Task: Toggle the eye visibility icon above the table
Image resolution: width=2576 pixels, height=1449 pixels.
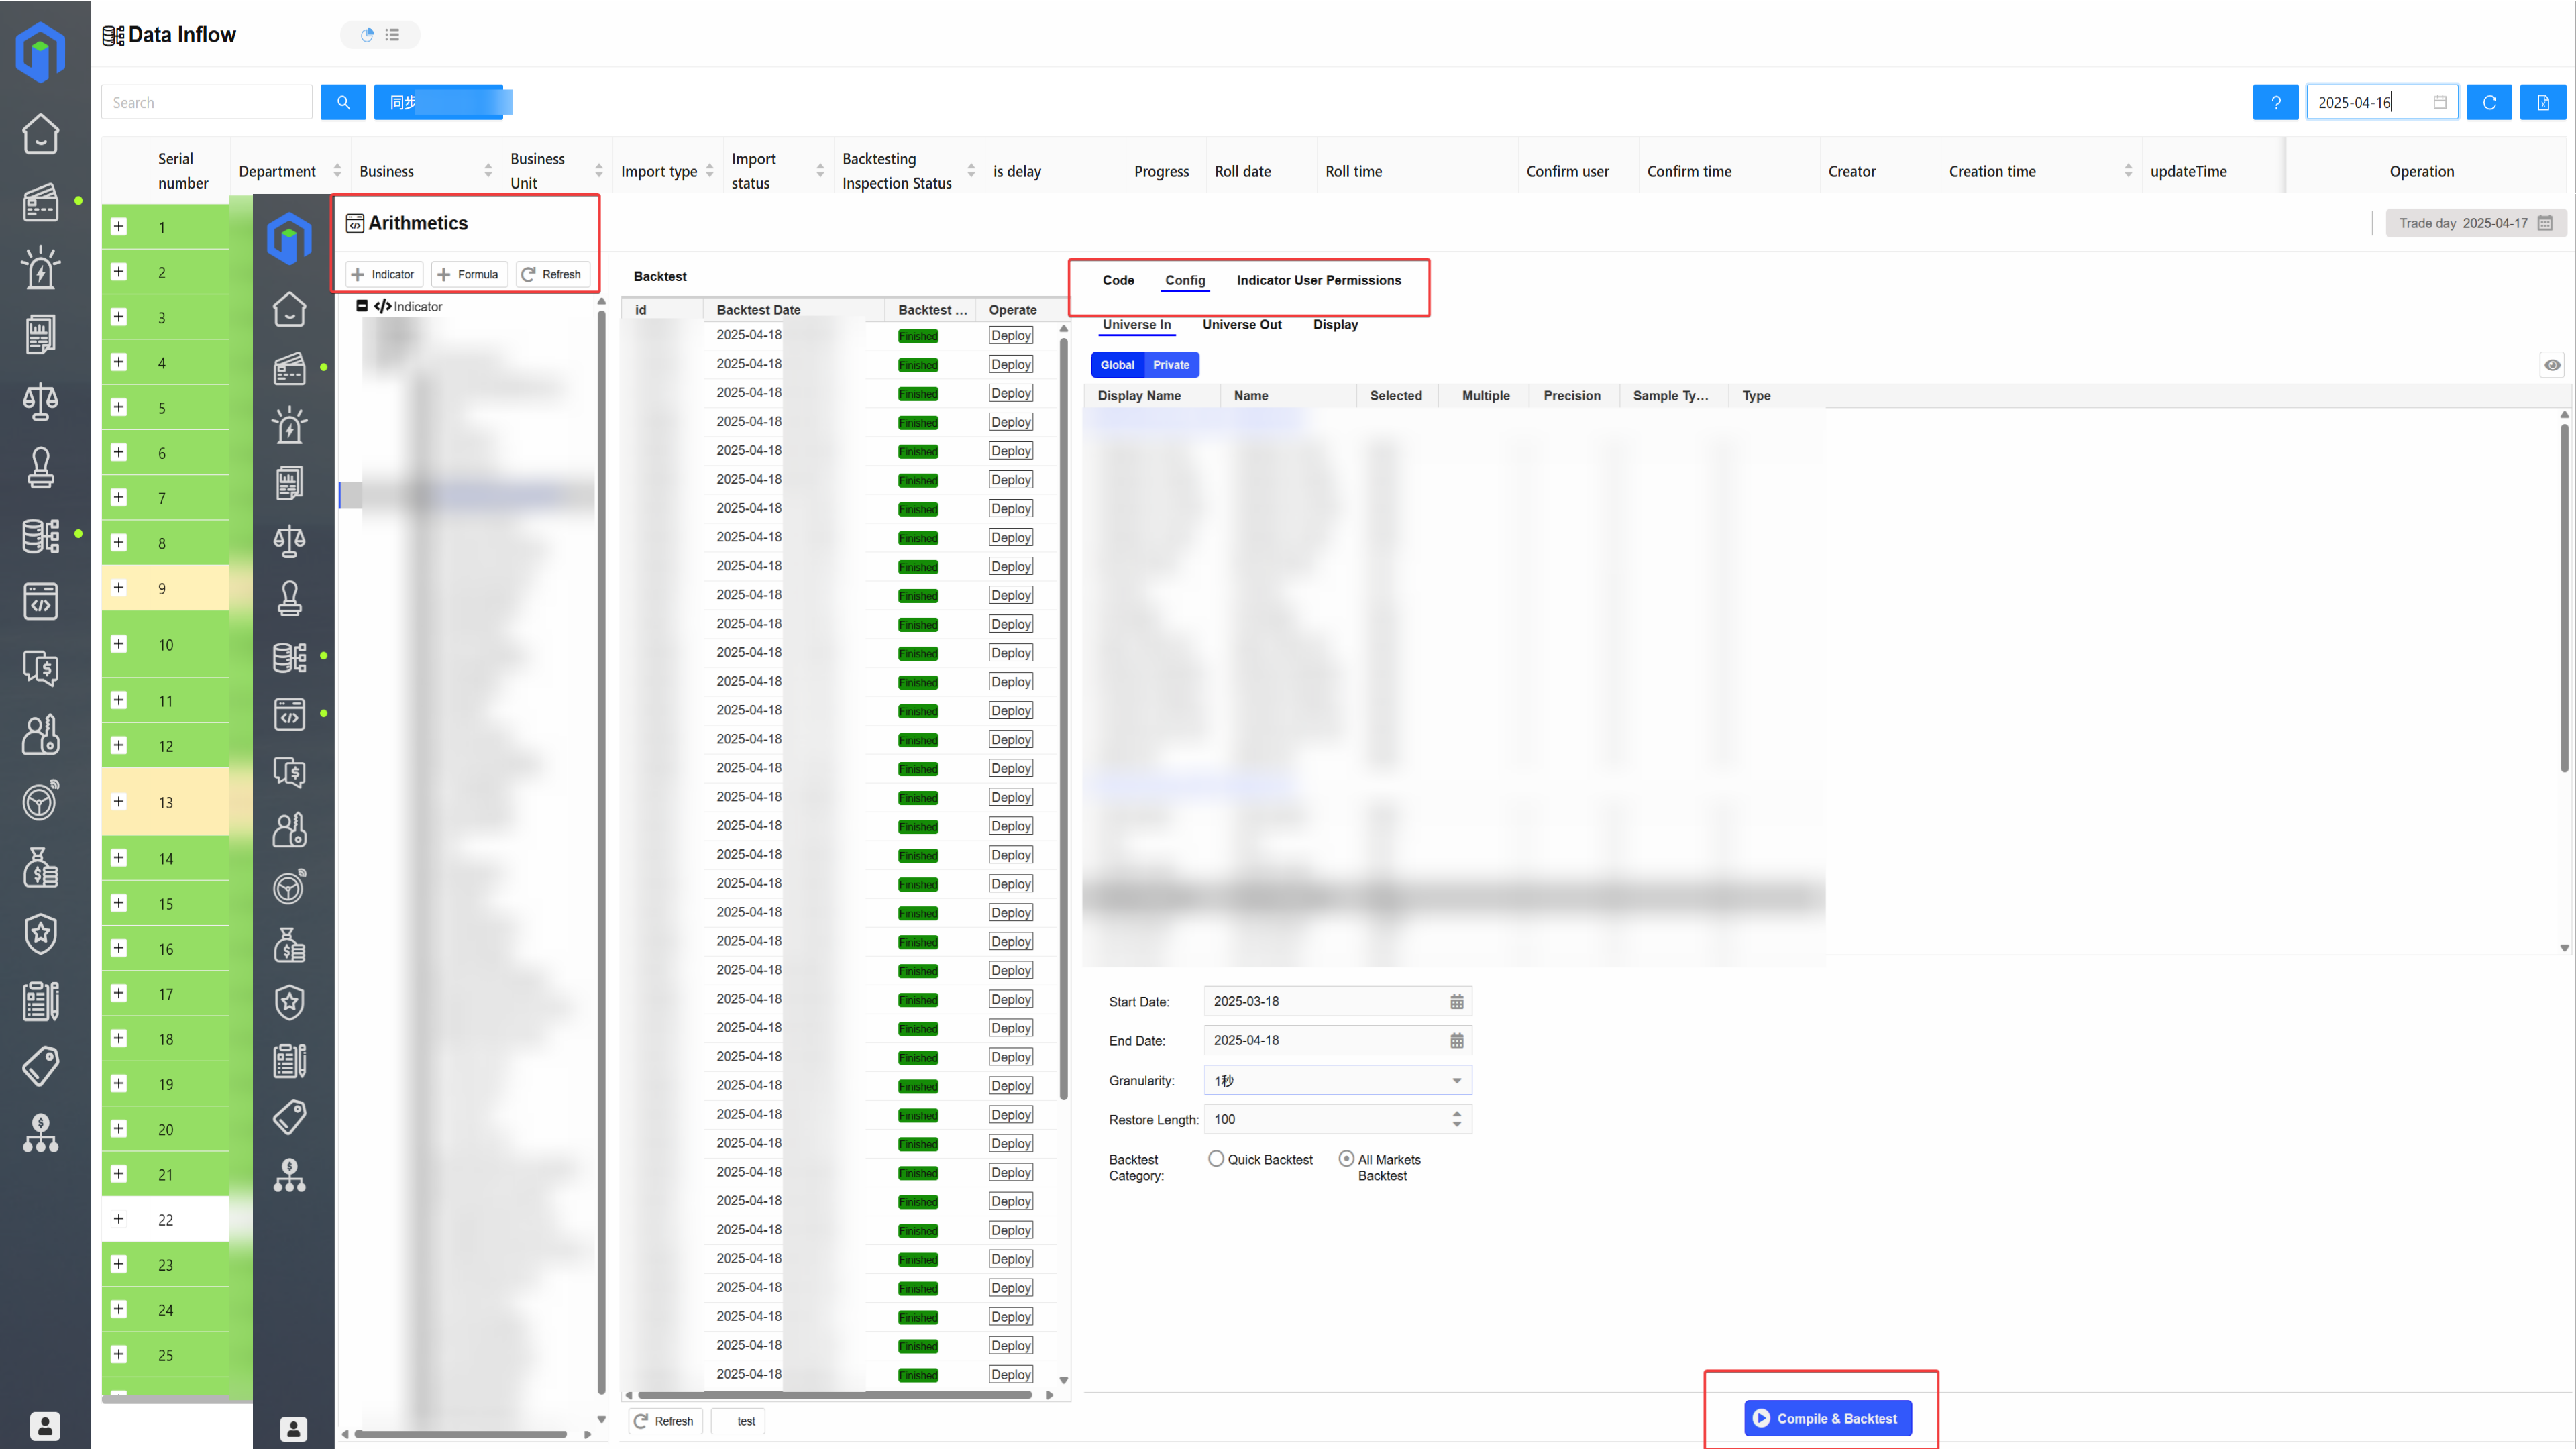Action: pyautogui.click(x=2552, y=365)
